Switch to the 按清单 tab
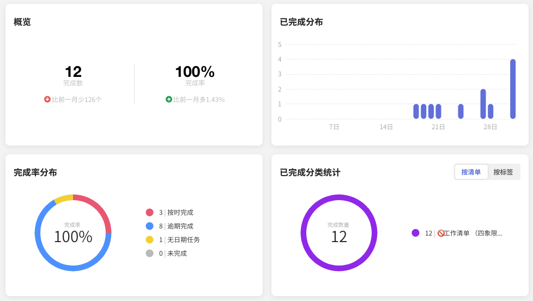Viewport: 533px width, 301px height. 471,172
